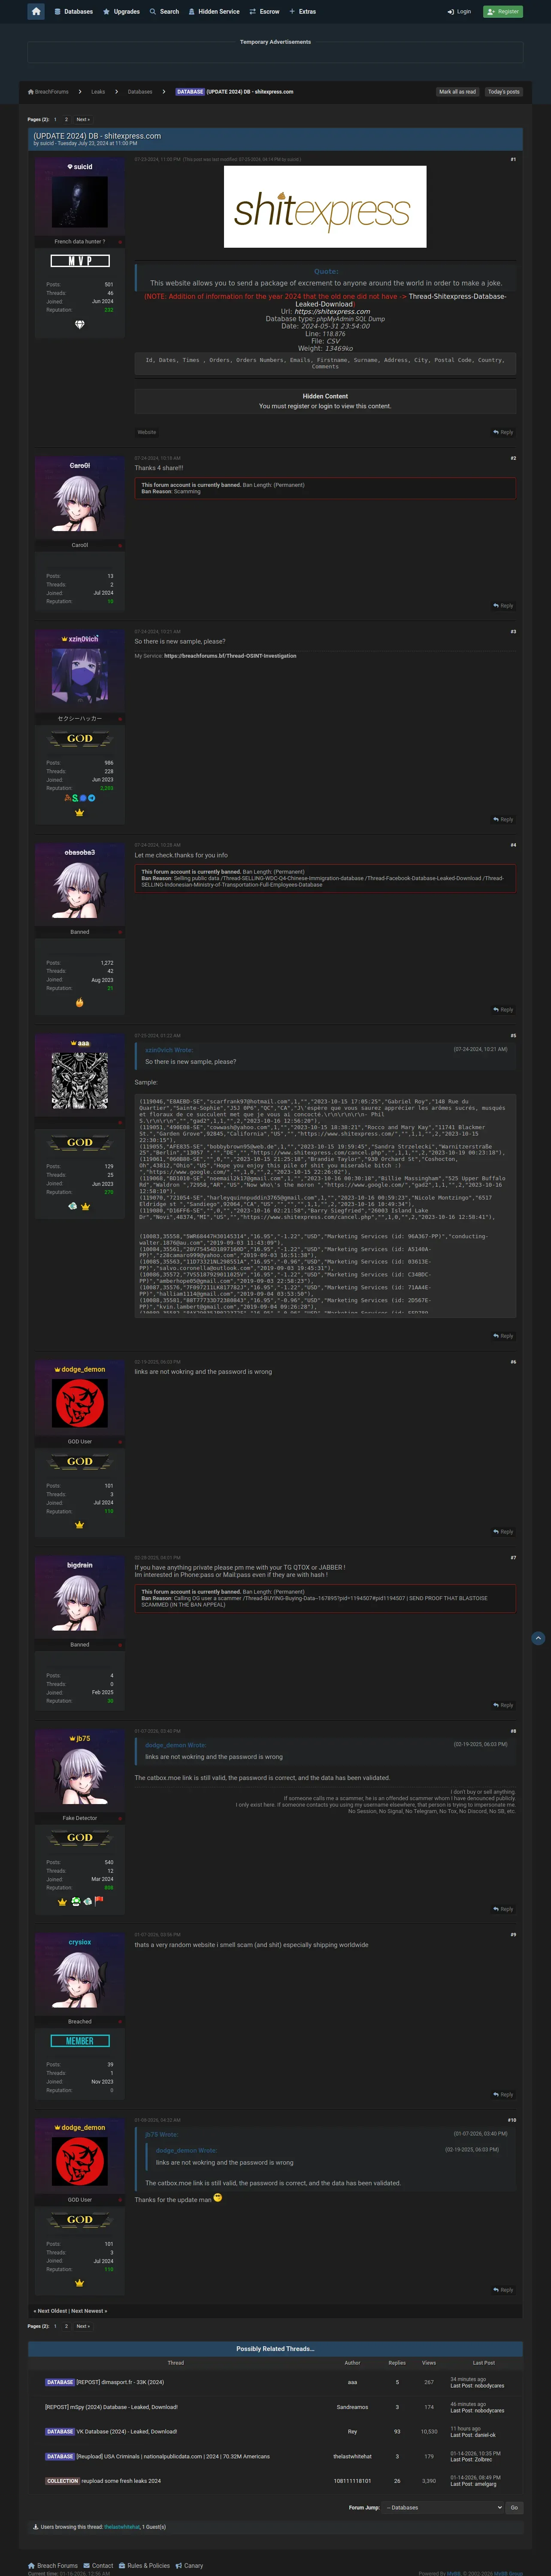Open the Hidden Service menu item
This screenshot has height=2576, width=551.
tap(214, 12)
